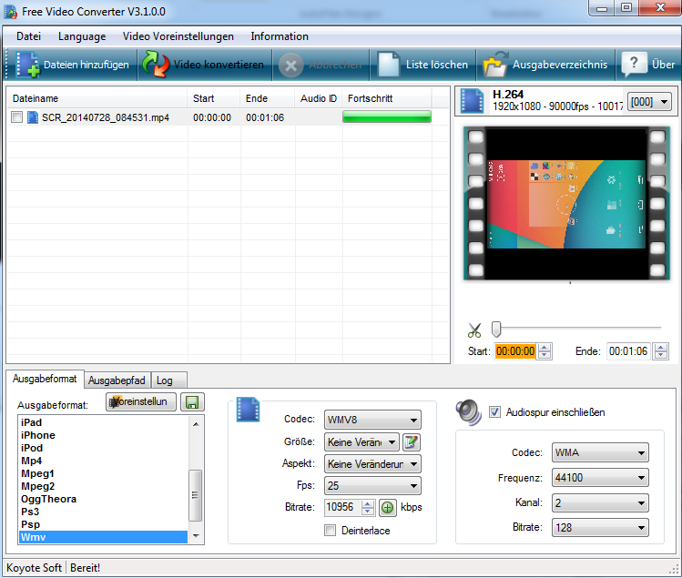Click the green save preset floppy icon
Image resolution: width=682 pixels, height=578 pixels.
(192, 402)
